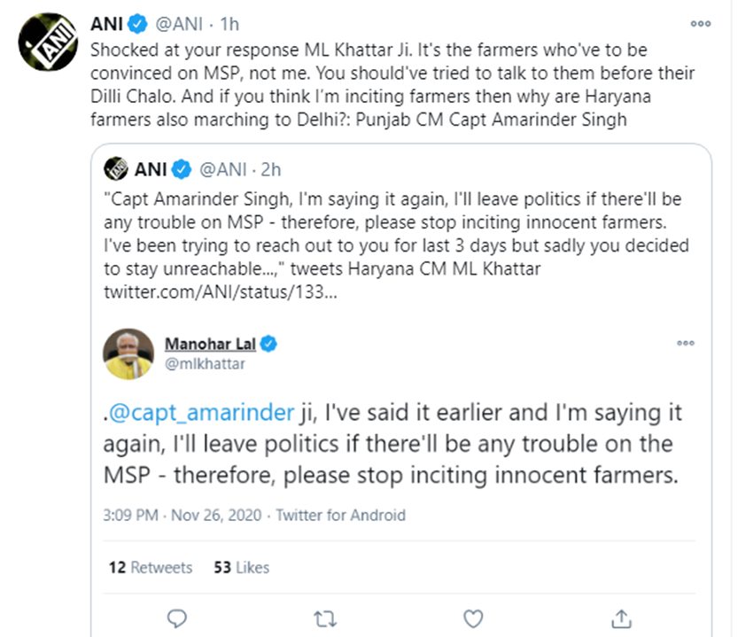View the 53 Likes list
This screenshot has height=637, width=753.
point(241,567)
